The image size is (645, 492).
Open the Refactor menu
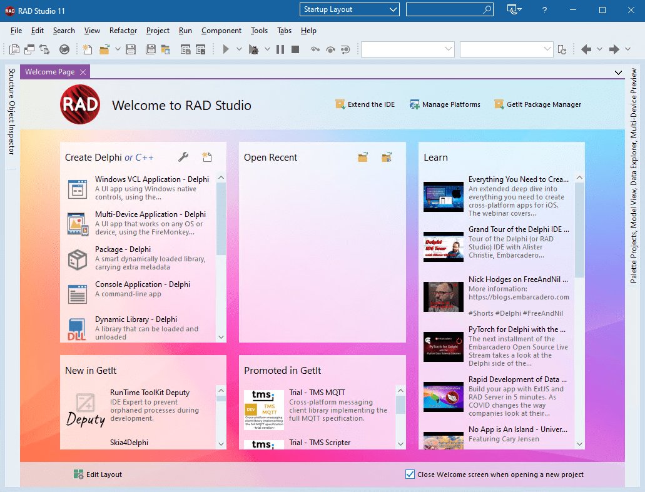click(x=123, y=31)
